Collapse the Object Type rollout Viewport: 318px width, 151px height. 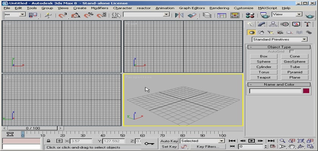pyautogui.click(x=279, y=47)
